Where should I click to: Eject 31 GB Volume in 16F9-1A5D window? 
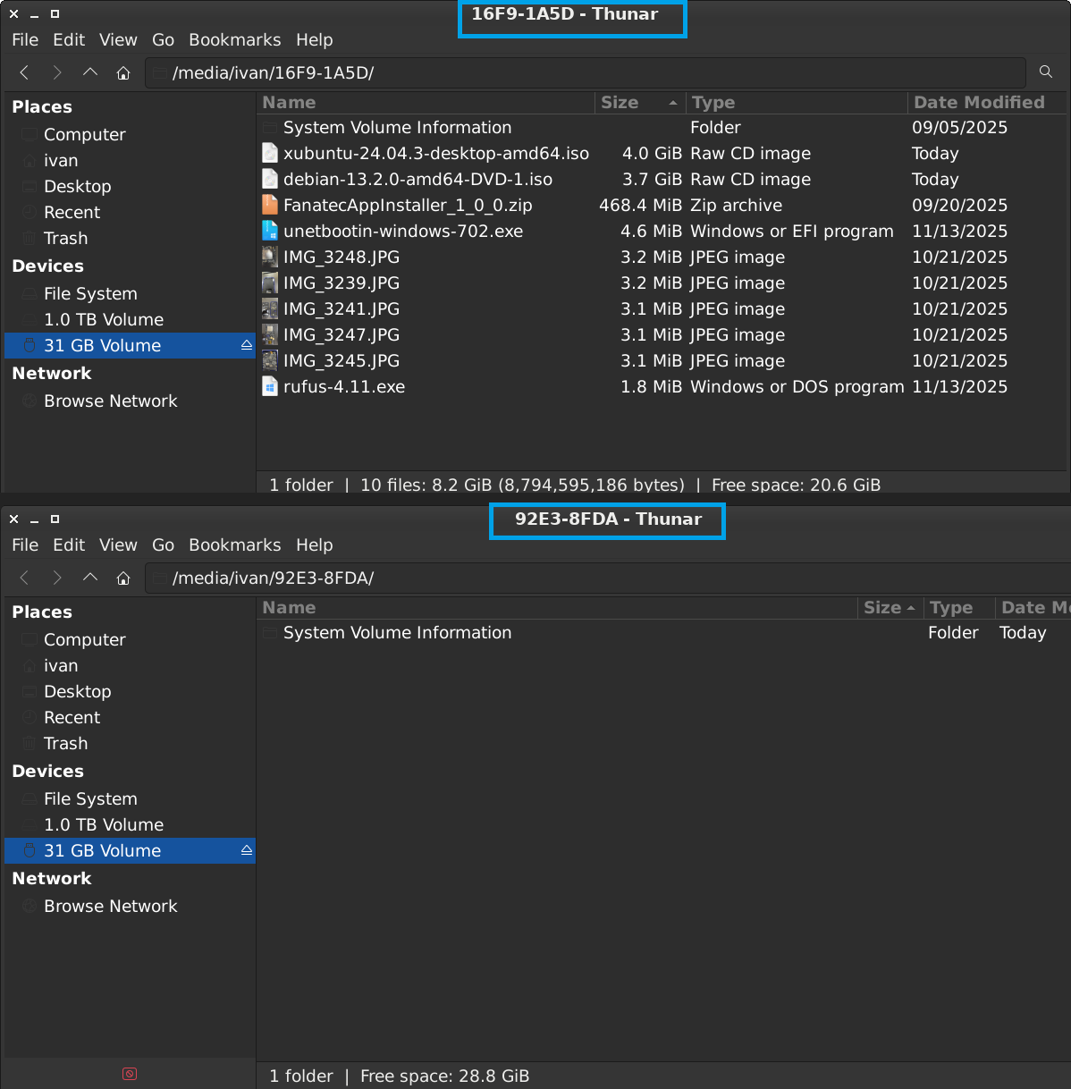point(246,345)
